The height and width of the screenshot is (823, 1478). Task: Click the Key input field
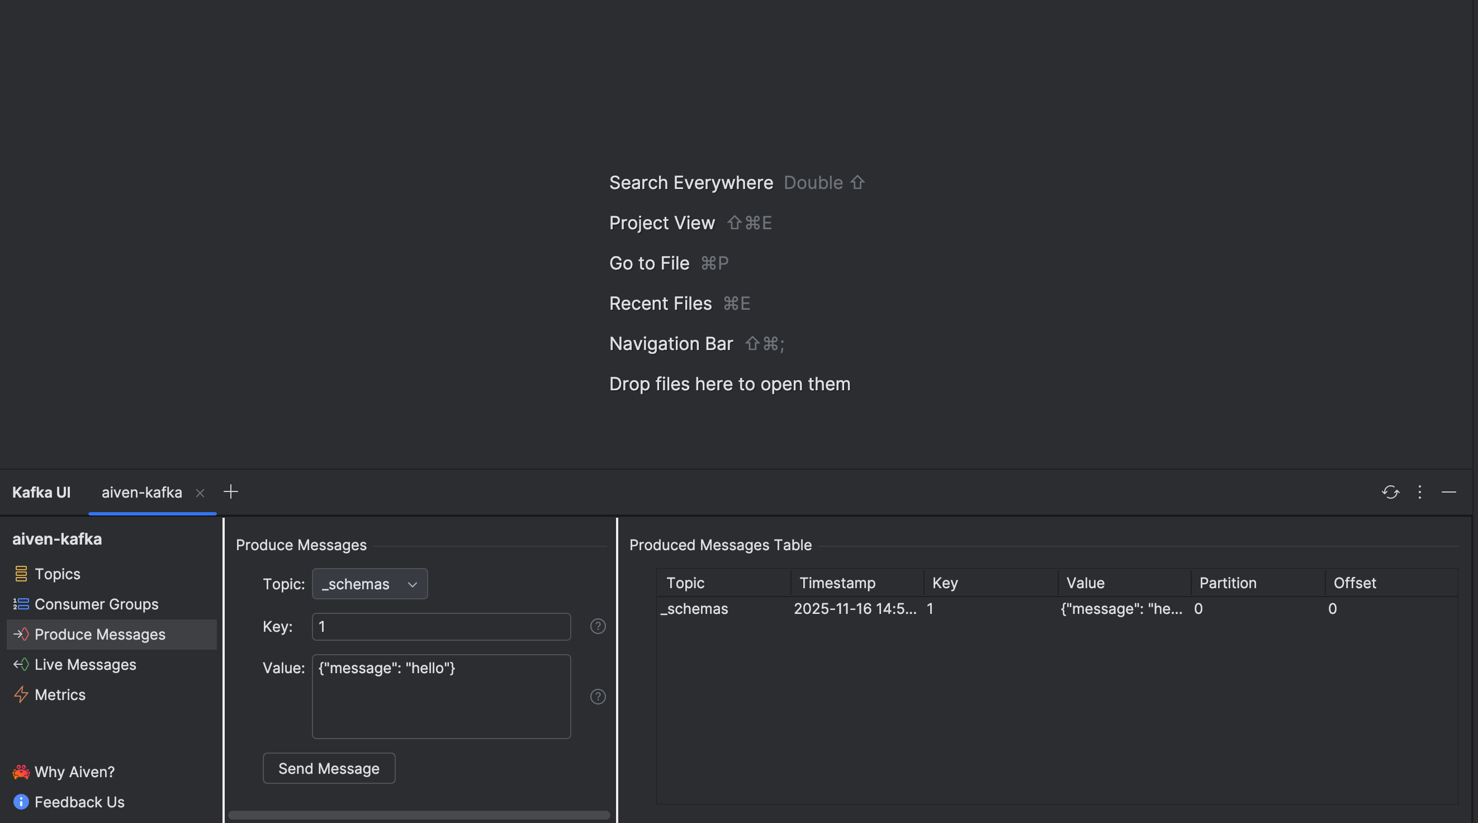(x=440, y=626)
